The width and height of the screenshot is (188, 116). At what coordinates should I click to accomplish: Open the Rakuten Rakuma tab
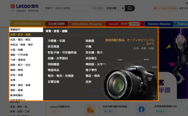tap(159, 24)
